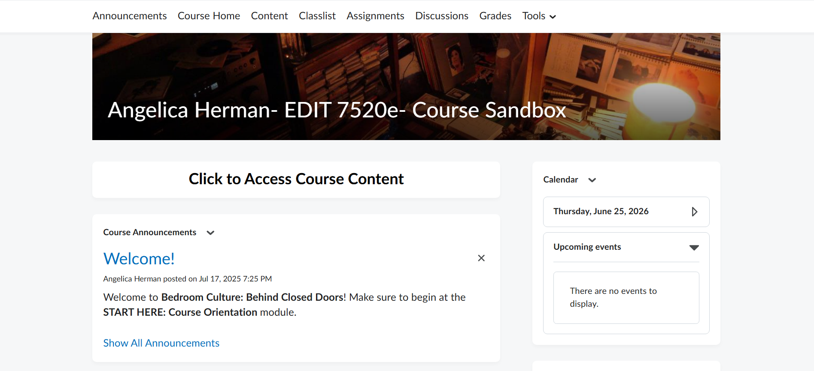Open the Calendar widget heading
This screenshot has height=371, width=814.
pyautogui.click(x=561, y=180)
